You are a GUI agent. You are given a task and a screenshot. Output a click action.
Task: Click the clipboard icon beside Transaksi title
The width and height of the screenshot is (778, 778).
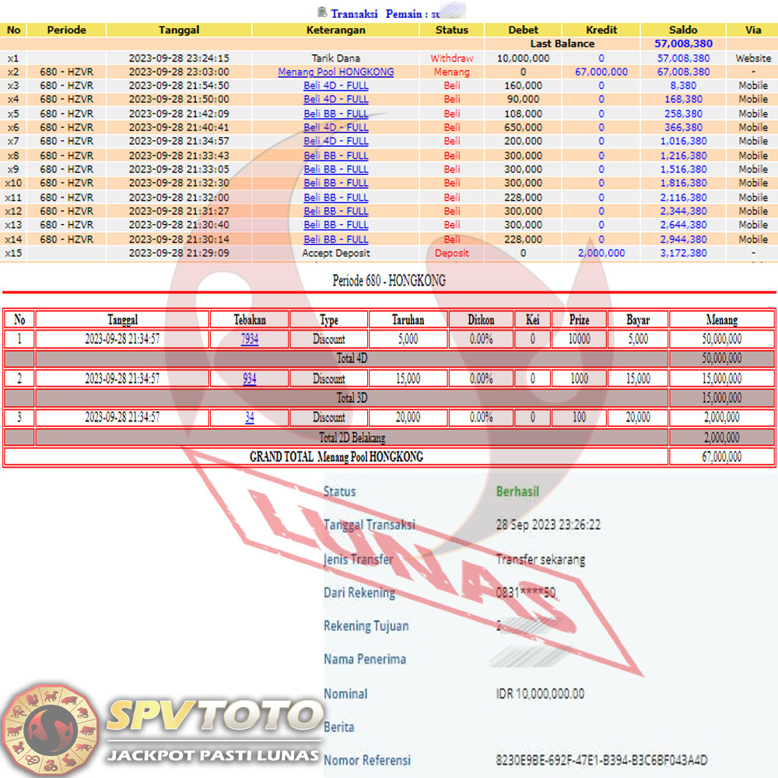(322, 12)
